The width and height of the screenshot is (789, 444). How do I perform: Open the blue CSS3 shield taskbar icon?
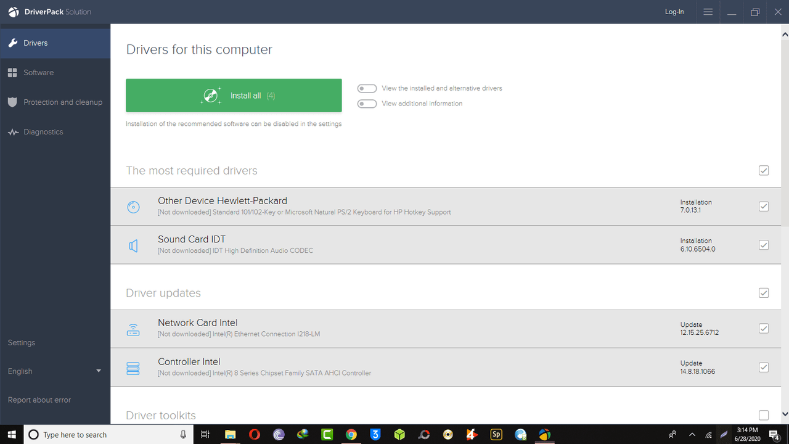pos(375,434)
